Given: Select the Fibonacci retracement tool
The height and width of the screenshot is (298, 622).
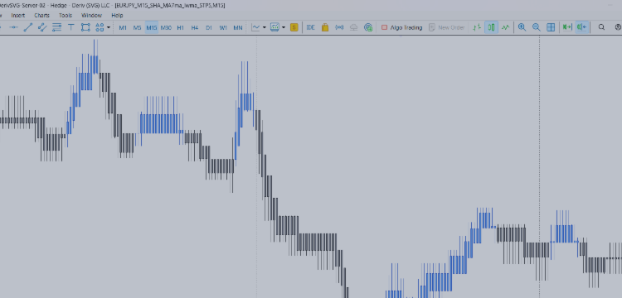Looking at the screenshot, I should click(56, 27).
